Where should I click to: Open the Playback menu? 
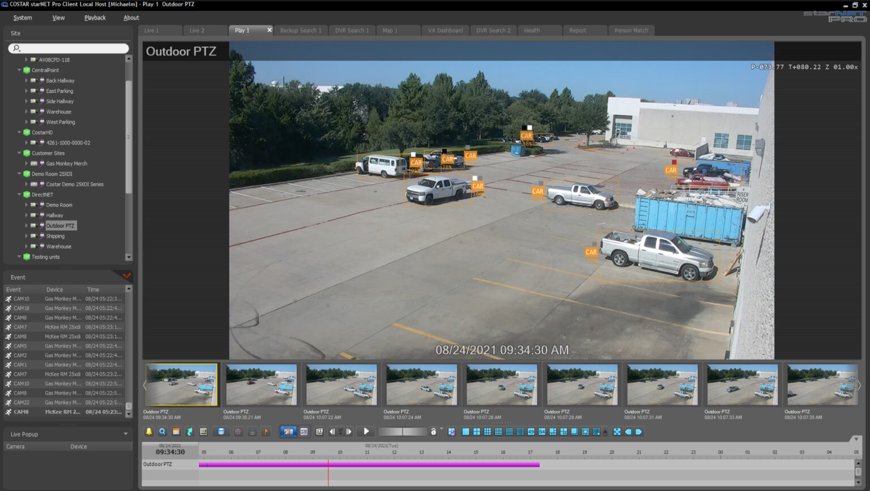pyautogui.click(x=95, y=18)
